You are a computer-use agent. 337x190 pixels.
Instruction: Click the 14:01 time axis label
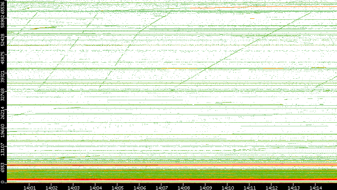coord(29,188)
